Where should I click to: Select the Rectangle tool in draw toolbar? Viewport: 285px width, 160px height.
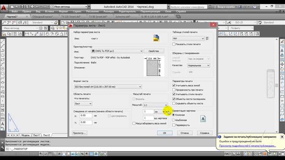click(3, 60)
